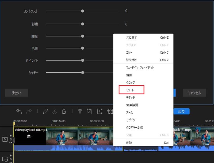Toggle the PIP track lock

11,159
